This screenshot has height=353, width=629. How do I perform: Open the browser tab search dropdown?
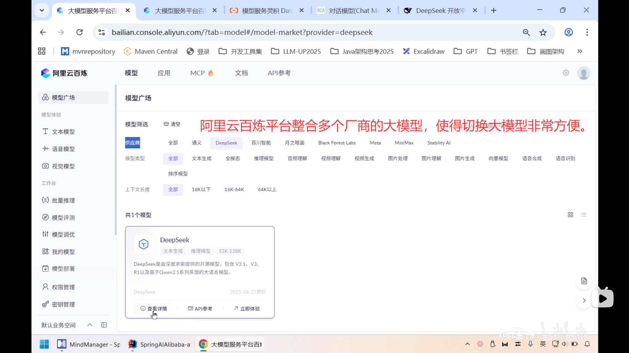click(42, 10)
